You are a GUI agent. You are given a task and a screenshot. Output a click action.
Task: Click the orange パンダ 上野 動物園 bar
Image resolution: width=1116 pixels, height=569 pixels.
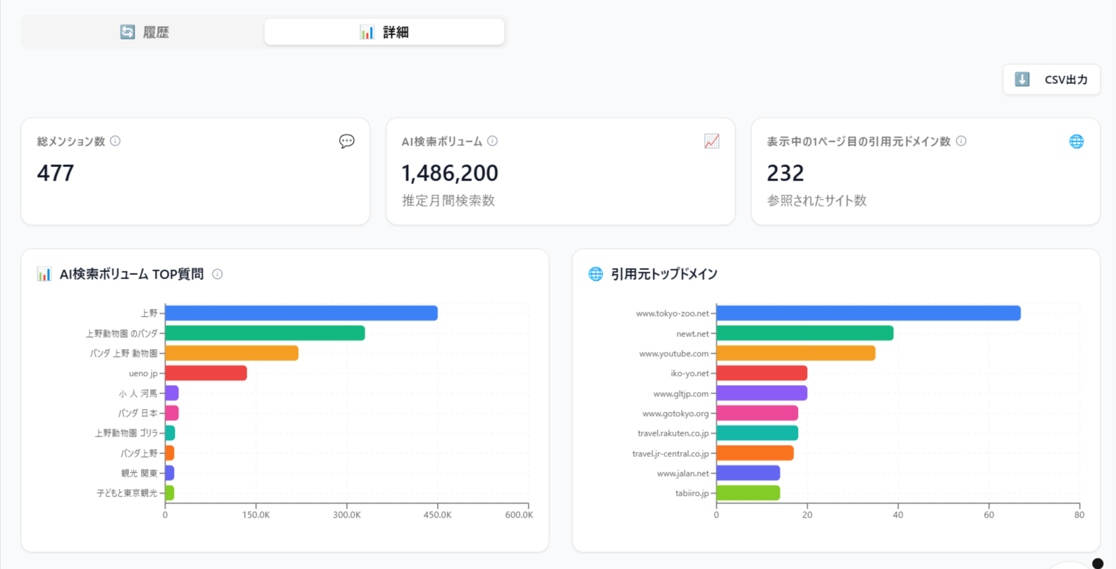pos(232,353)
